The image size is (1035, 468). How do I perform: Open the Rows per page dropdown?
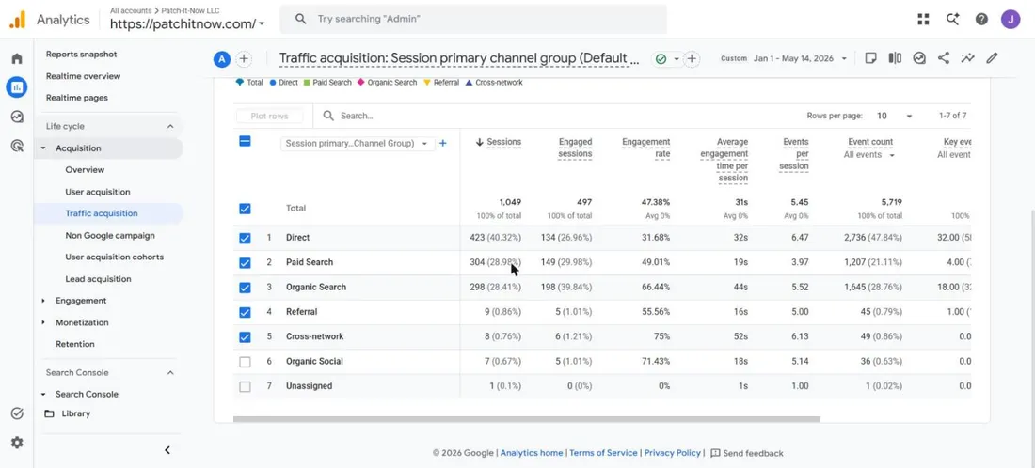(895, 116)
